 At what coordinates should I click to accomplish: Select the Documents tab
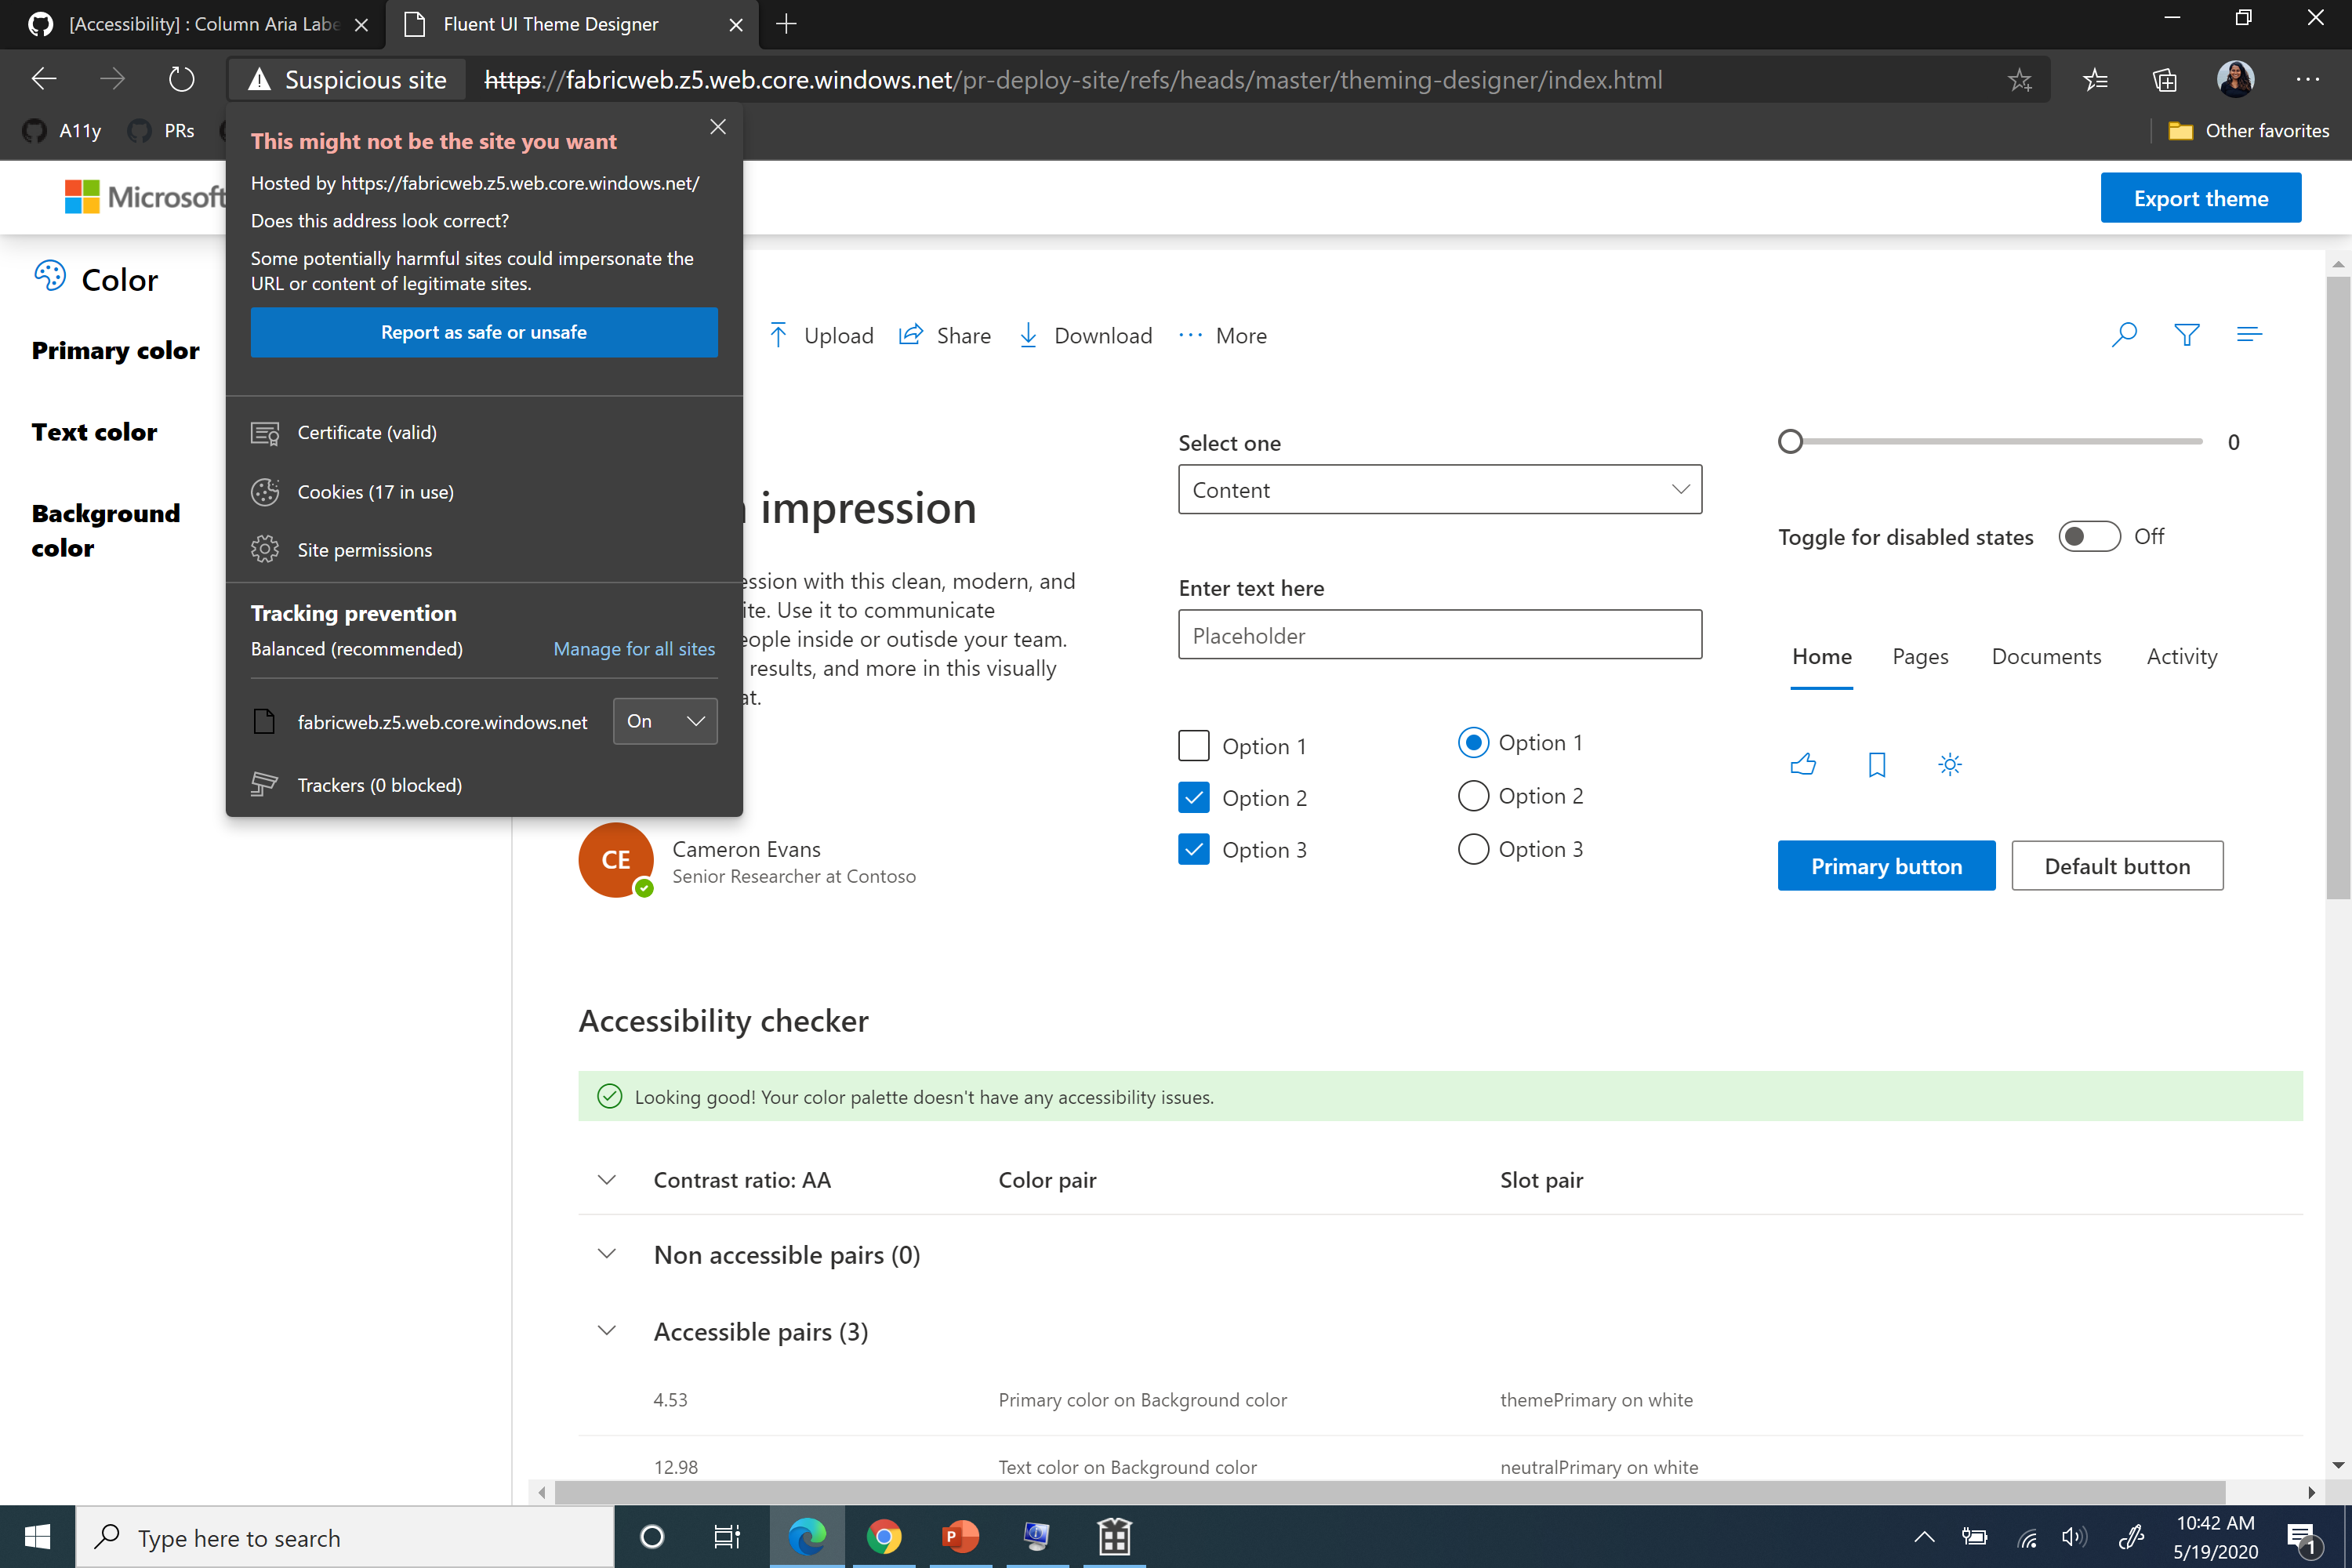pyautogui.click(x=2046, y=656)
